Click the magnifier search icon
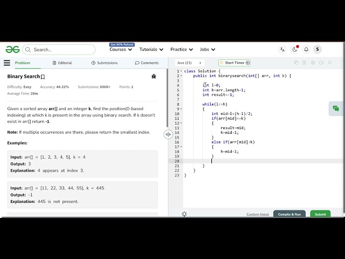 28,50
